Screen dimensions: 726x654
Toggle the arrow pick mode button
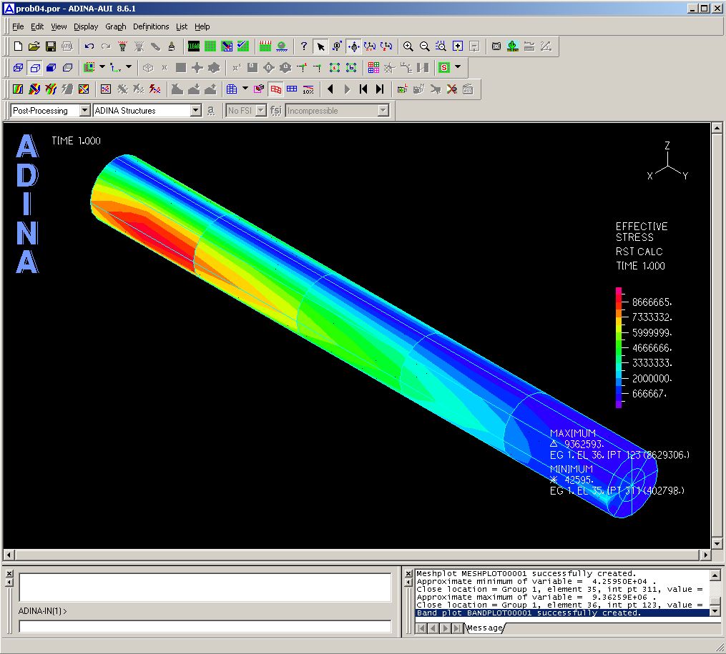[320, 46]
